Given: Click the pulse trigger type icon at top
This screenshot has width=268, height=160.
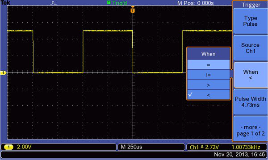Looking at the screenshot, I should pyautogui.click(x=54, y=3).
